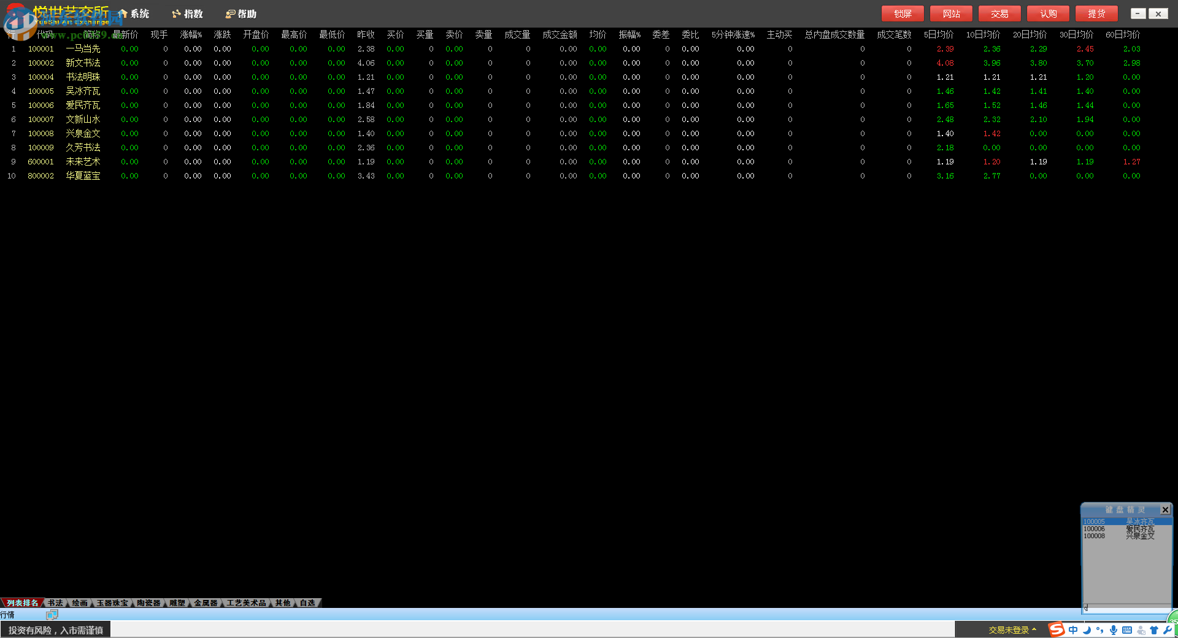
Task: Select 100008 兴泉金文 in keyboard wizard list
Action: coord(1126,536)
